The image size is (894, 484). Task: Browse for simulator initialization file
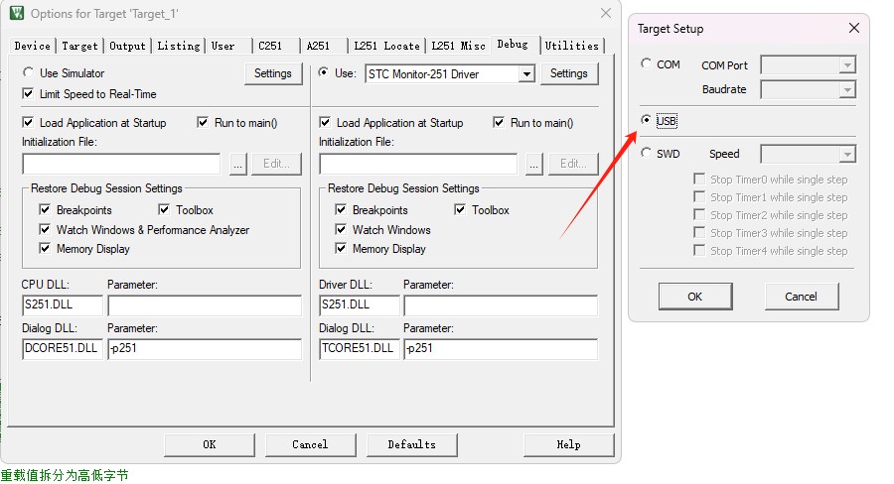click(237, 164)
